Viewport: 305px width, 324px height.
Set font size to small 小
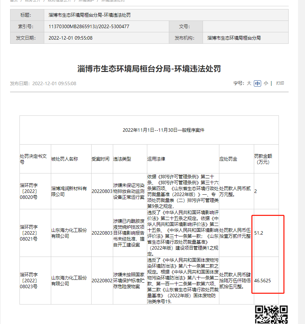click(266, 83)
